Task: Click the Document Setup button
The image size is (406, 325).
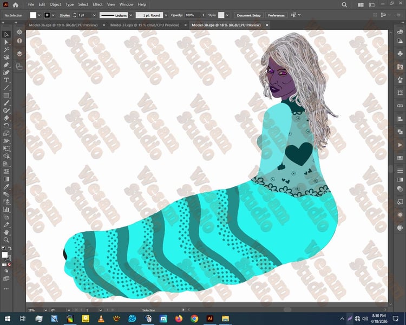Action: [x=248, y=15]
